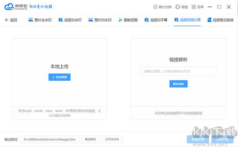Click the 图片去水印 tab icon
This screenshot has height=147, width=238.
[x=31, y=20]
